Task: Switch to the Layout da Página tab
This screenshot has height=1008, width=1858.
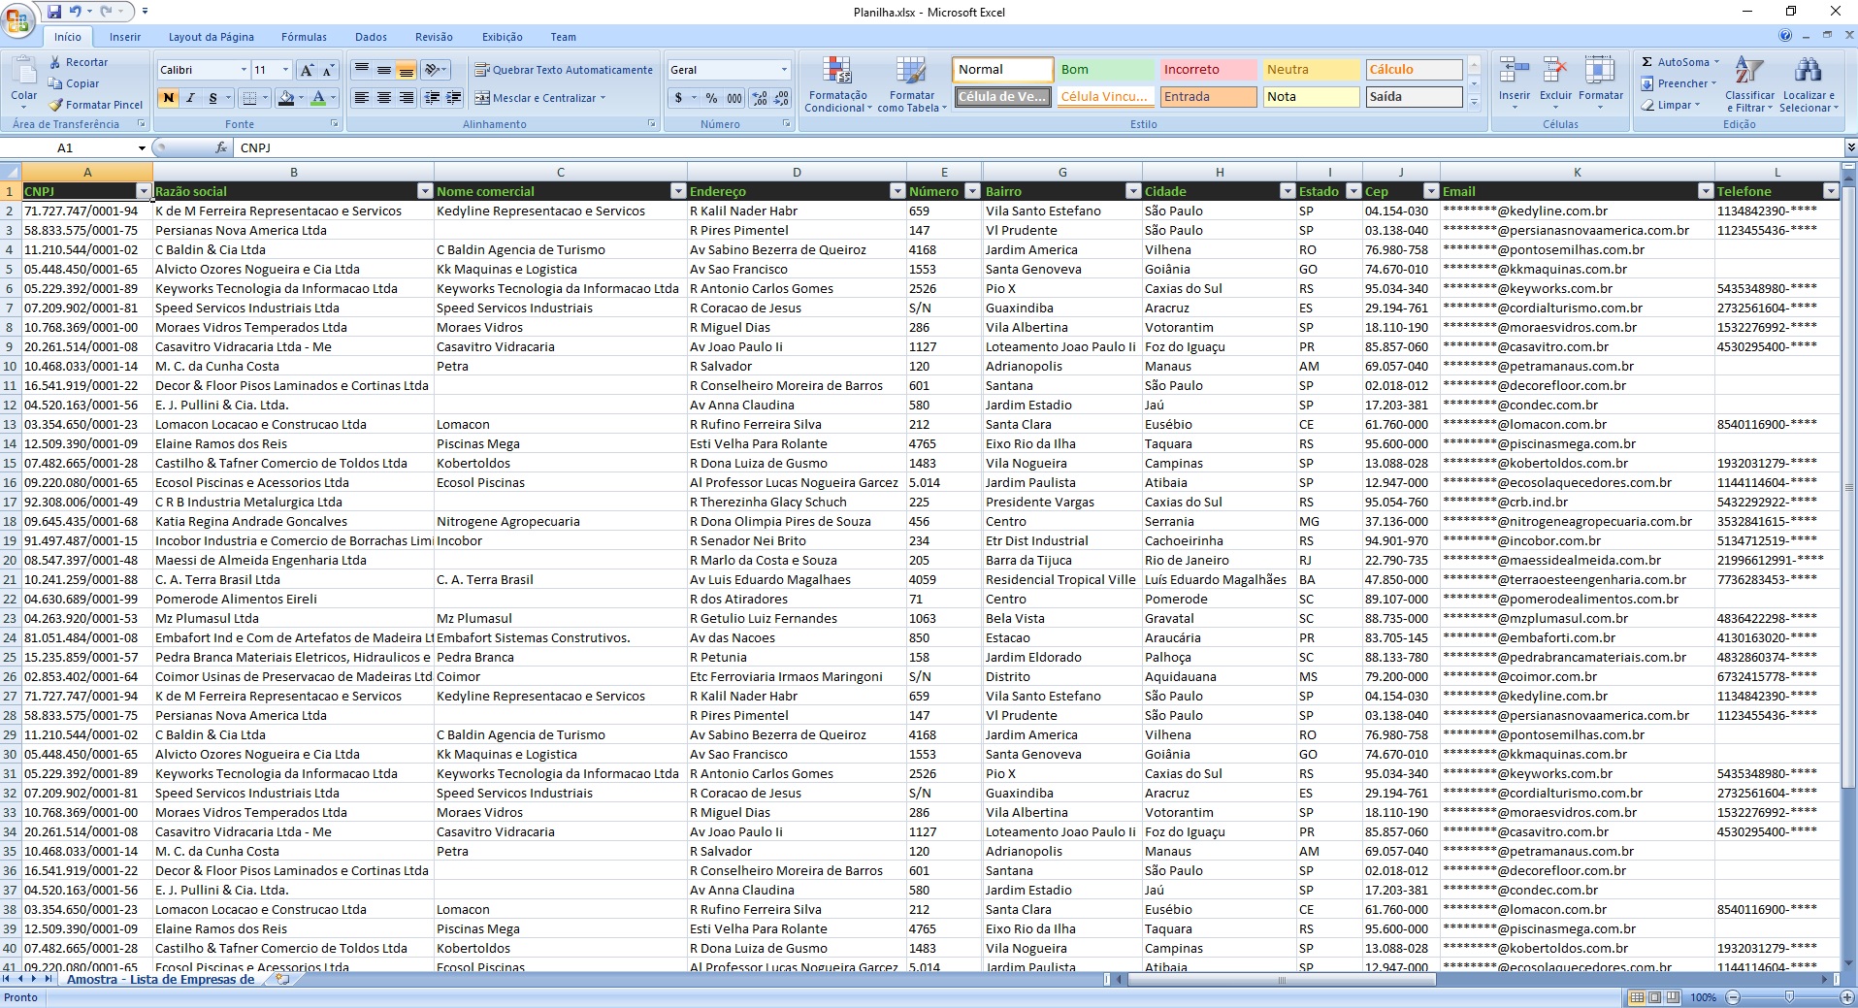Action: pos(212,37)
